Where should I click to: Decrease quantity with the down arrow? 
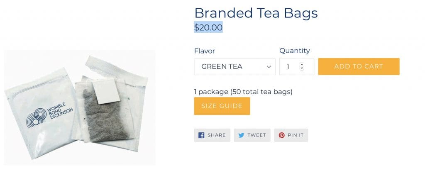(302, 68)
